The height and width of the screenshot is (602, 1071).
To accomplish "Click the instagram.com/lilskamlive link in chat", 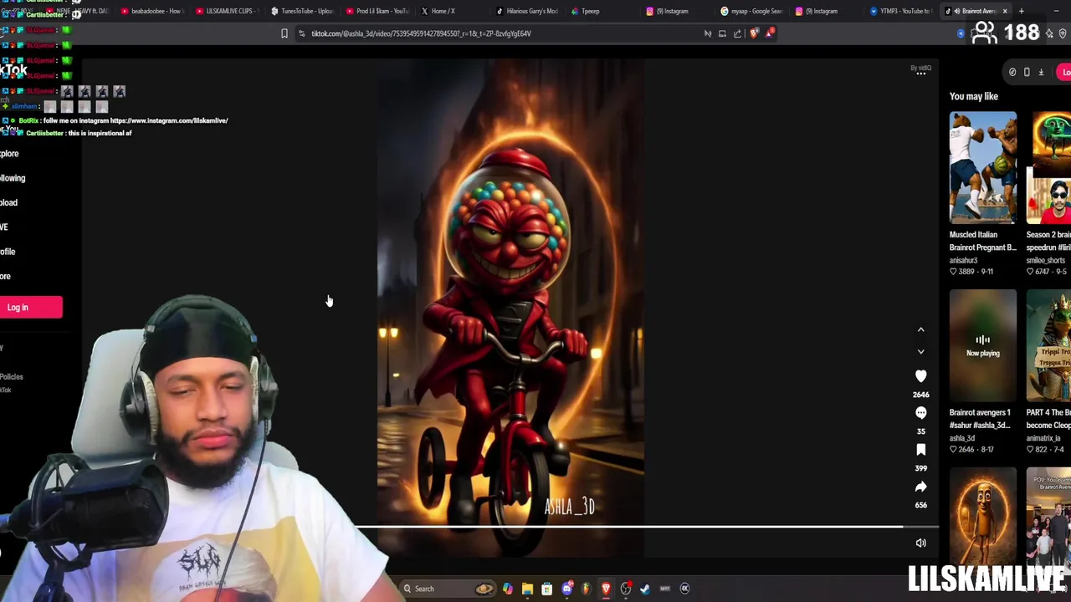I will pos(169,120).
